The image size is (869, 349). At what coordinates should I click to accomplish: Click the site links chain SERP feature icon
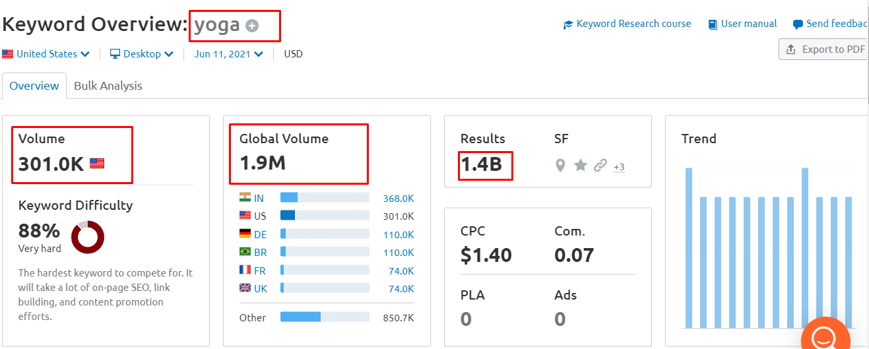[600, 166]
